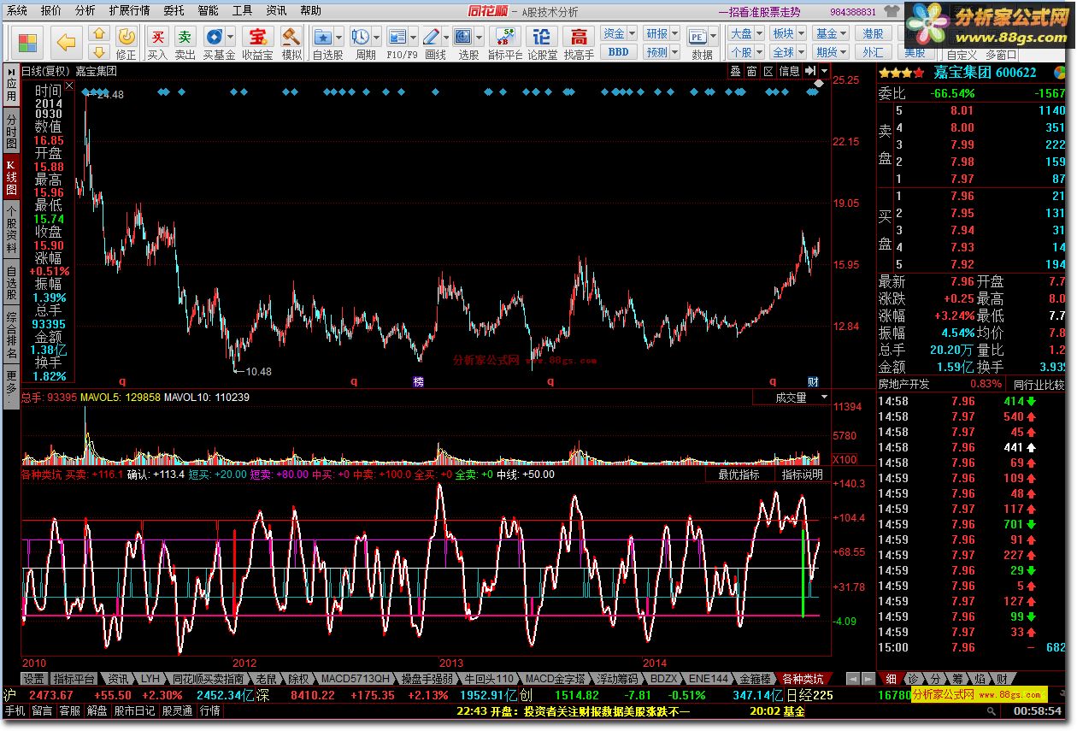Select the 画线 drawing pencil tool
Viewport: 1077px width, 731px height.
click(432, 37)
